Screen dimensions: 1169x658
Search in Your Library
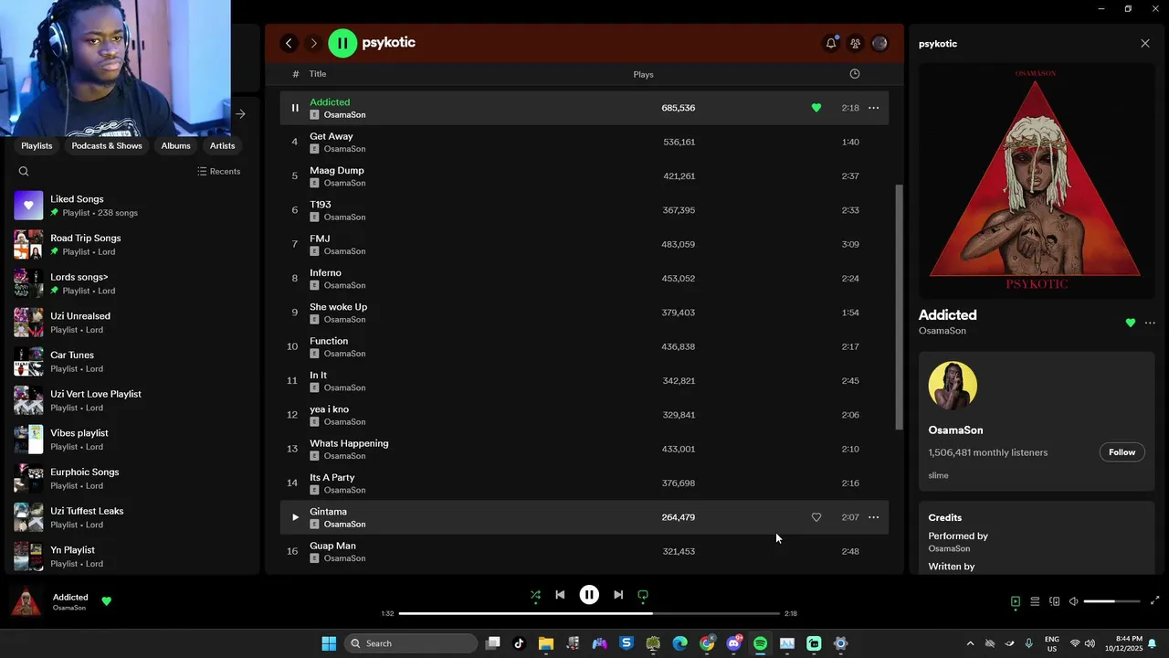[24, 171]
